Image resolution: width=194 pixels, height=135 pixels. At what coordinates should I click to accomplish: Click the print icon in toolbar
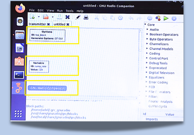(x=86, y=17)
